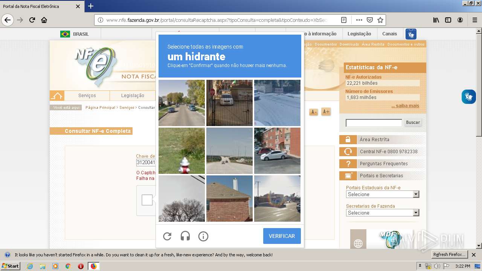Select the captcha tile with the snowy street

click(277, 103)
